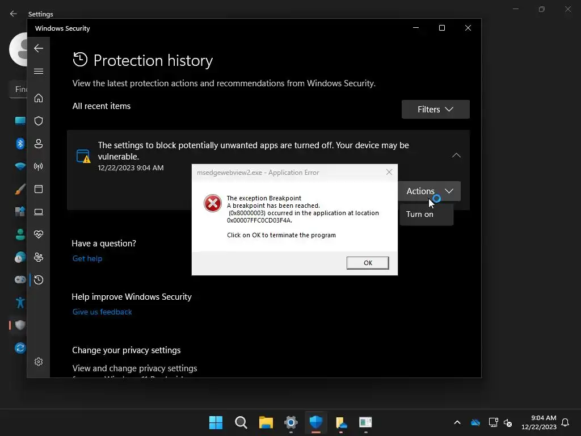Click Windows Security shield in taskbar
Viewport: 581px width, 436px height.
[x=316, y=422]
